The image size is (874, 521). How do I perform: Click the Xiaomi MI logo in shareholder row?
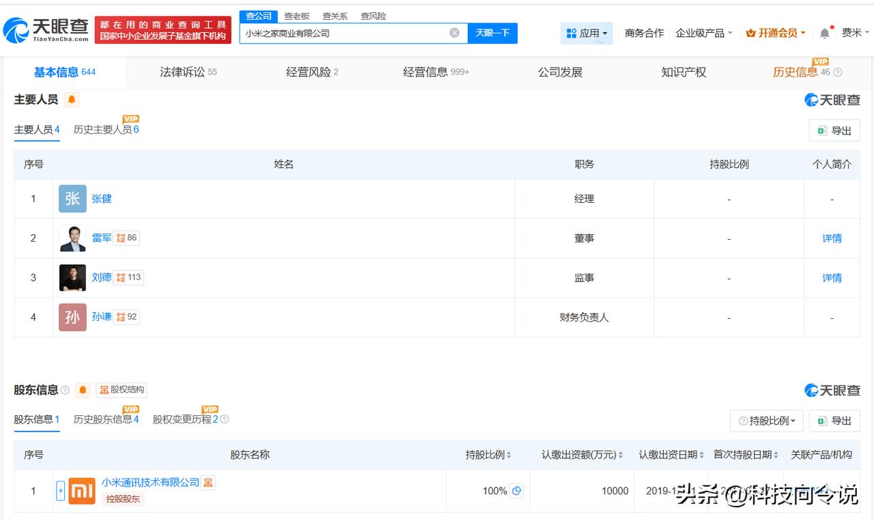(x=82, y=491)
